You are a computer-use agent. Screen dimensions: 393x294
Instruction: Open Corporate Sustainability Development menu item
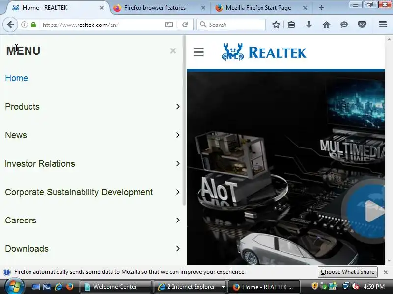(79, 192)
